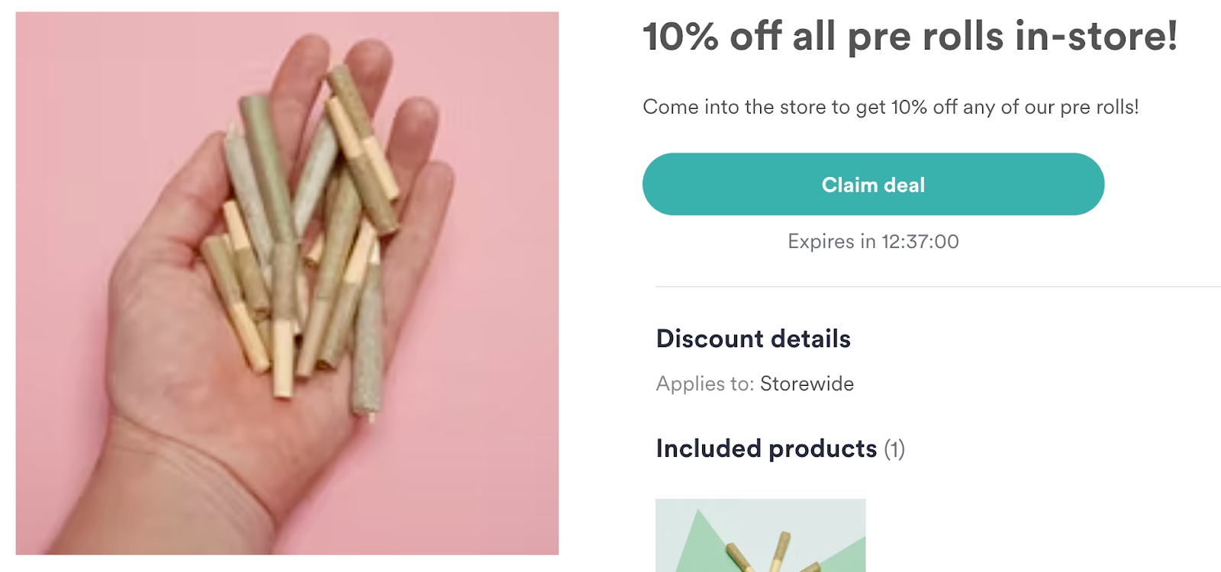Select the Discount details heading
The image size is (1221, 572).
tap(753, 339)
